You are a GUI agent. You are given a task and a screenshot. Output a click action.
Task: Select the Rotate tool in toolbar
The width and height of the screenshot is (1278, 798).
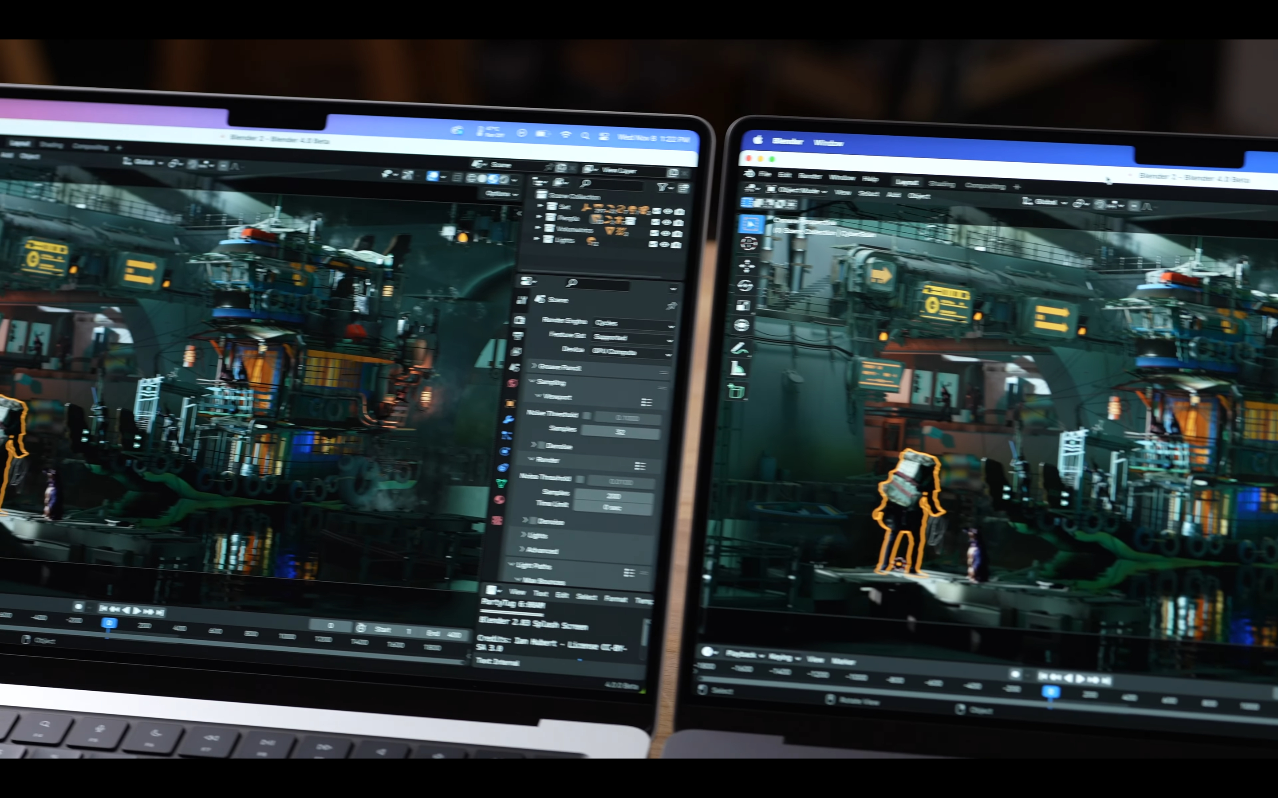(x=745, y=286)
